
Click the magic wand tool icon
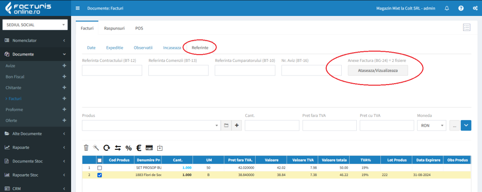point(96,148)
